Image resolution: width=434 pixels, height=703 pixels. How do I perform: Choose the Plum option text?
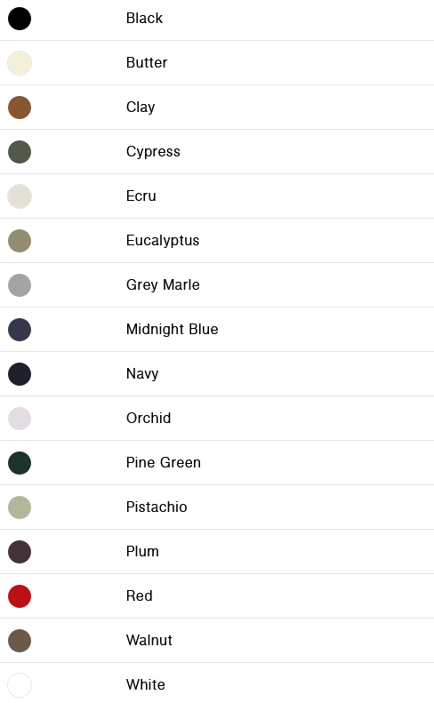click(142, 551)
